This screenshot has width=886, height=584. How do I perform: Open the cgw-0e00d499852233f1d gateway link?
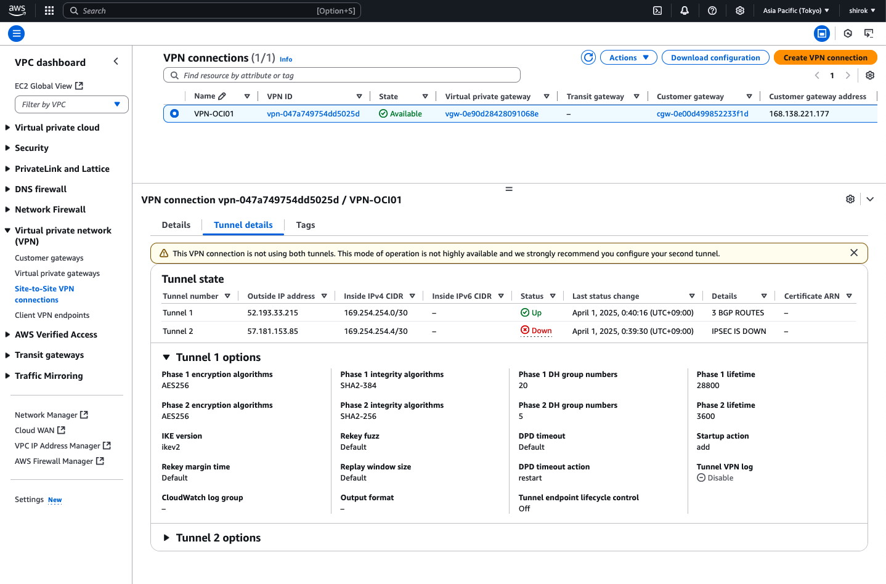click(702, 114)
